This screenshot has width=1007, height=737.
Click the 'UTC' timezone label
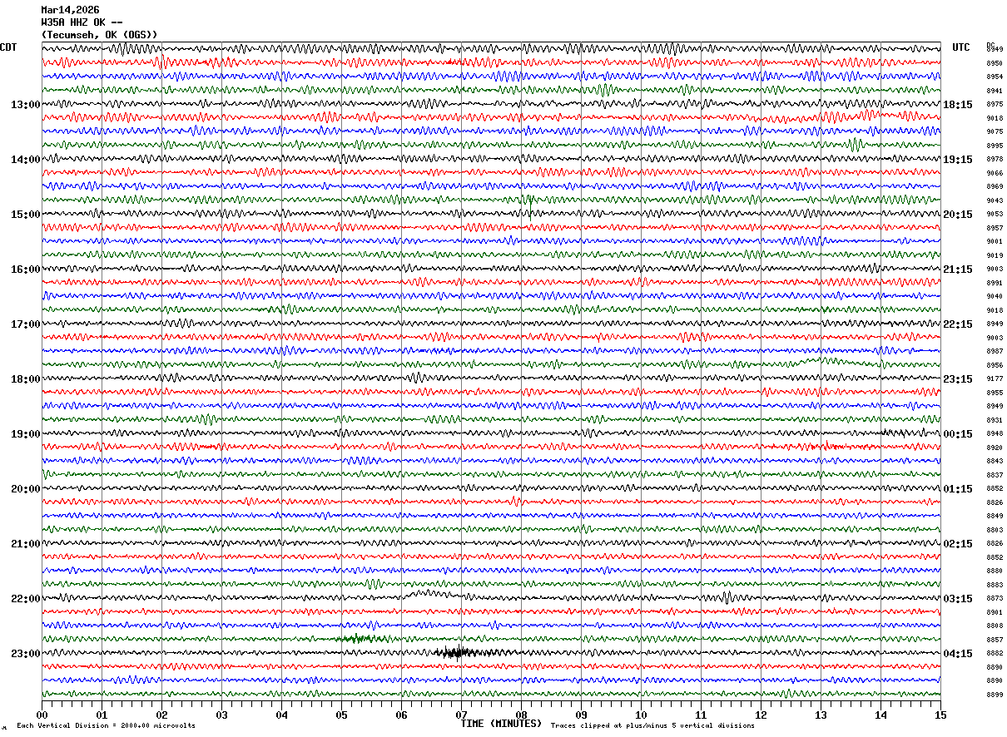(961, 47)
